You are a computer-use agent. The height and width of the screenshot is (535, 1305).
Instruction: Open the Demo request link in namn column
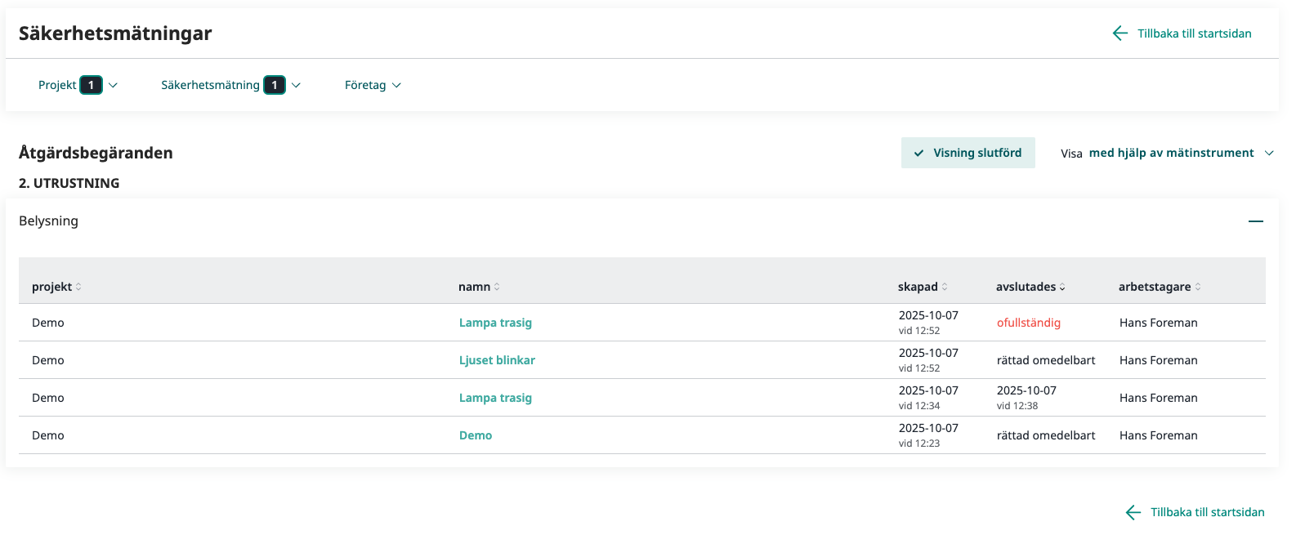tap(476, 435)
